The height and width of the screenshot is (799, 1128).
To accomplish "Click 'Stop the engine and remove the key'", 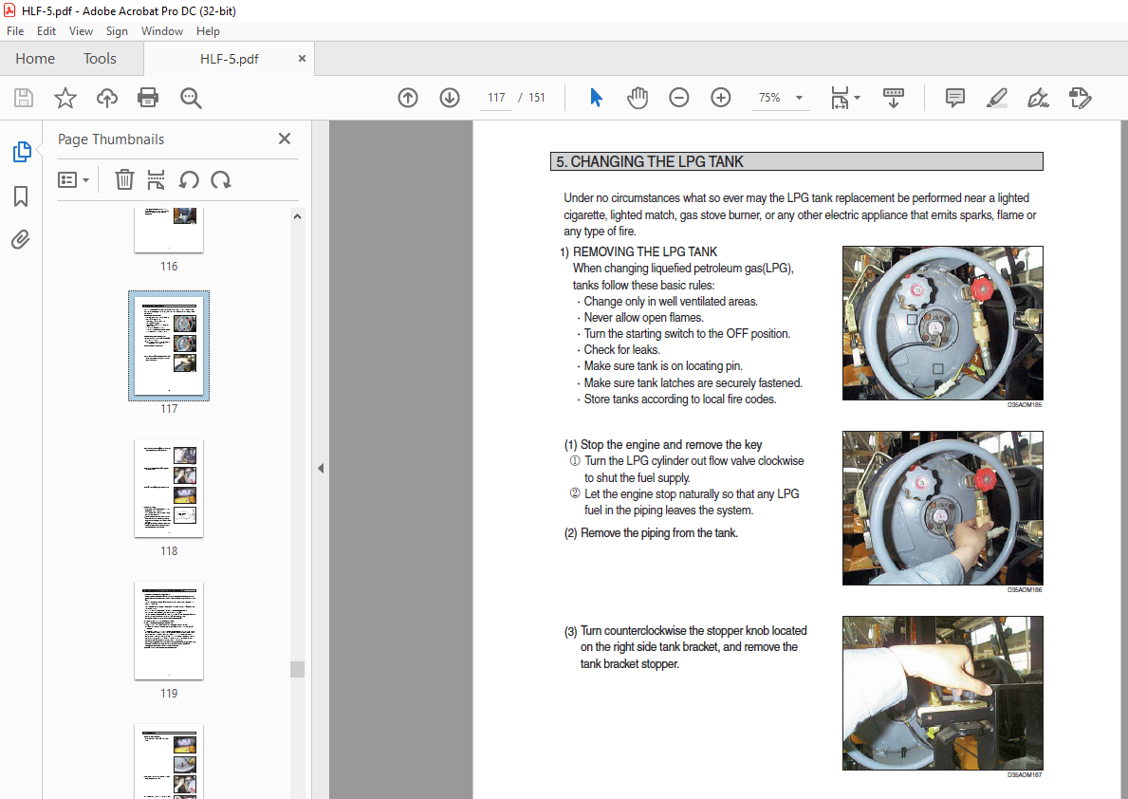I will (671, 444).
